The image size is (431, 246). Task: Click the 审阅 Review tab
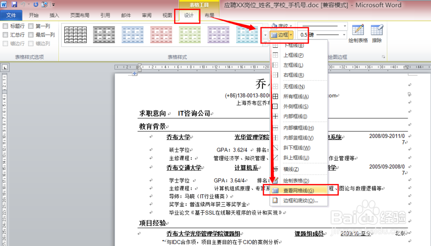coord(147,16)
